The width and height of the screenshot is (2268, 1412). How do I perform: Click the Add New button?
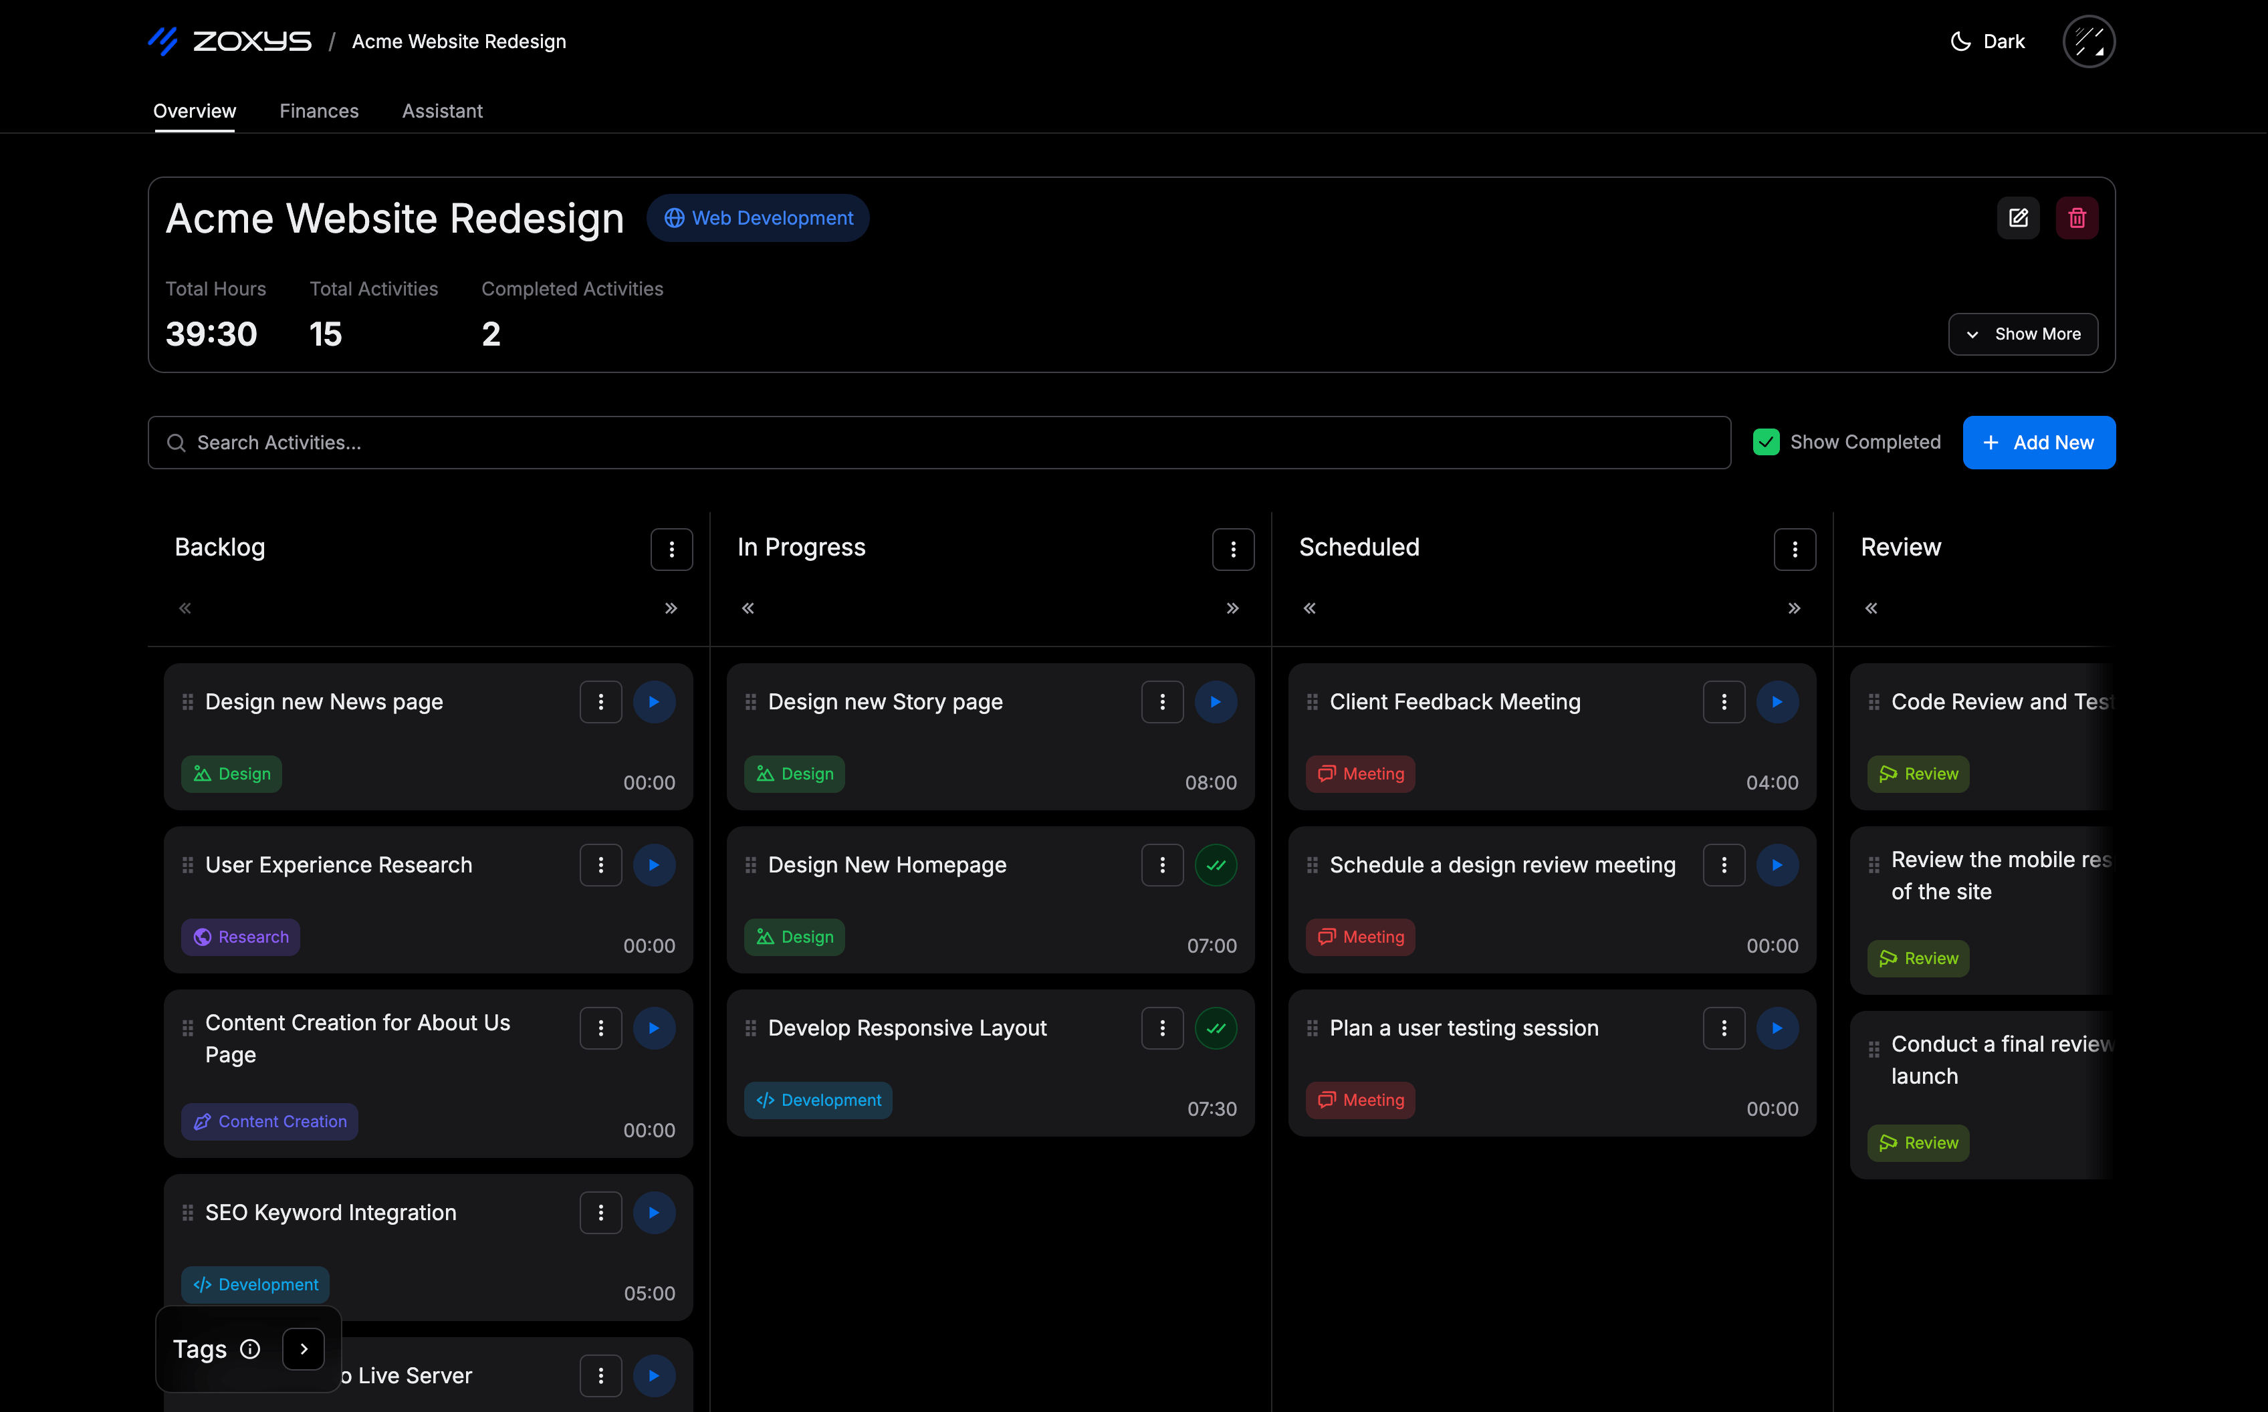coord(2039,442)
